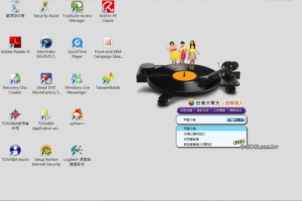Open TOSHIBA Assist icon
The width and height of the screenshot is (302, 201).
[x=15, y=153]
